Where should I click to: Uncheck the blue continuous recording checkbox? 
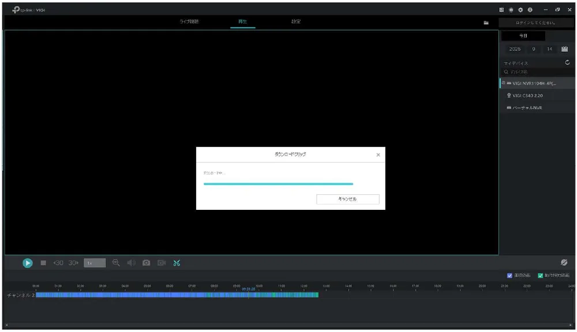pos(509,276)
